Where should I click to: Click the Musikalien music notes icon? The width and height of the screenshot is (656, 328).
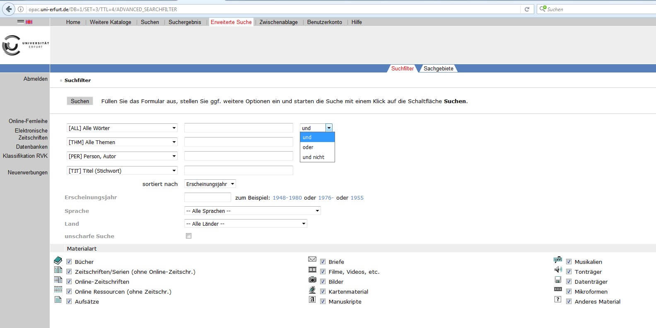(558, 260)
